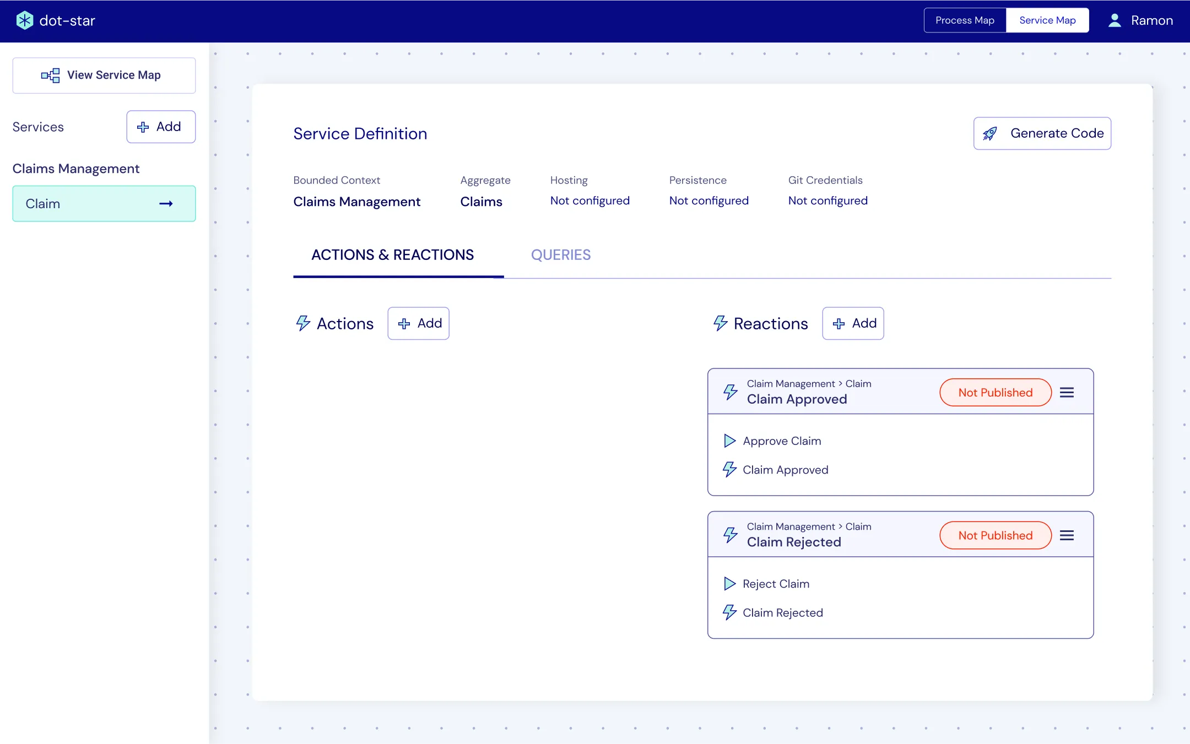Image resolution: width=1190 pixels, height=744 pixels.
Task: Open the Queries tab
Action: 560,255
